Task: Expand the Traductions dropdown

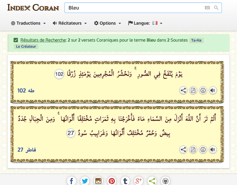Action: [x=28, y=23]
